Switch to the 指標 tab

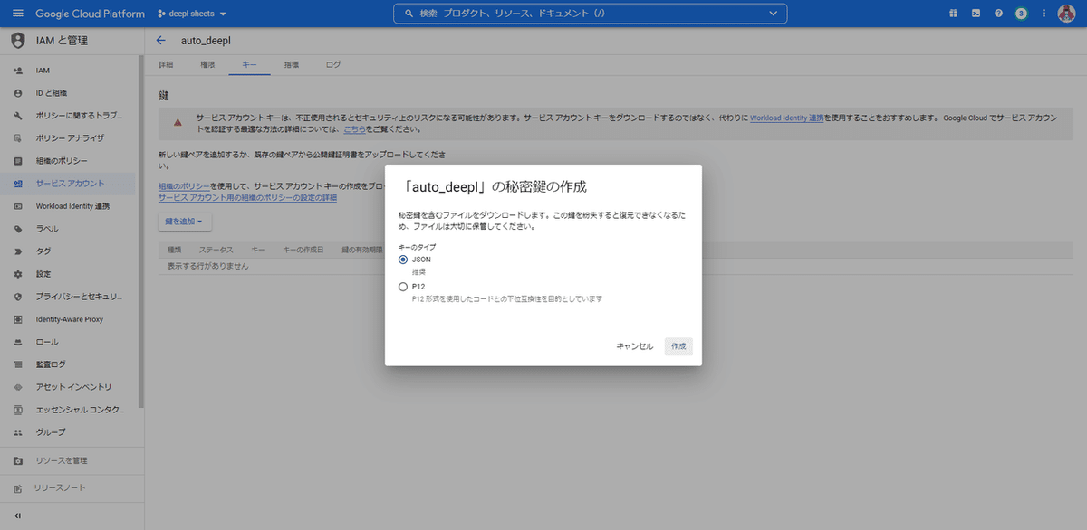coord(292,65)
